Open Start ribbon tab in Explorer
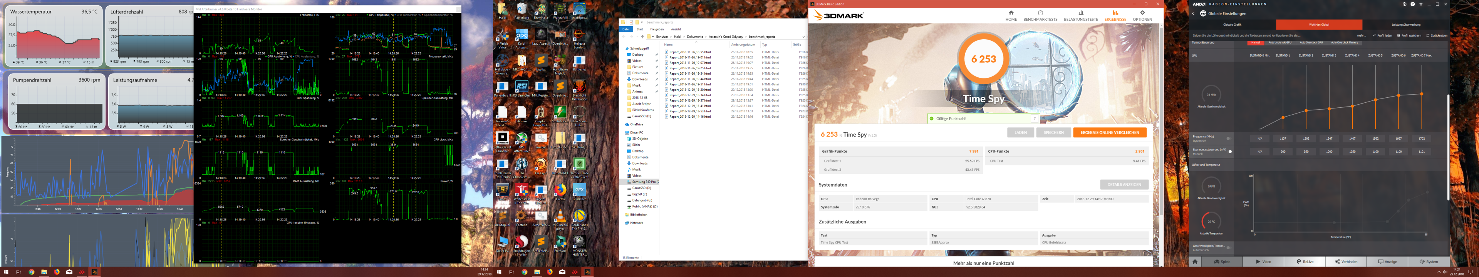 640,29
